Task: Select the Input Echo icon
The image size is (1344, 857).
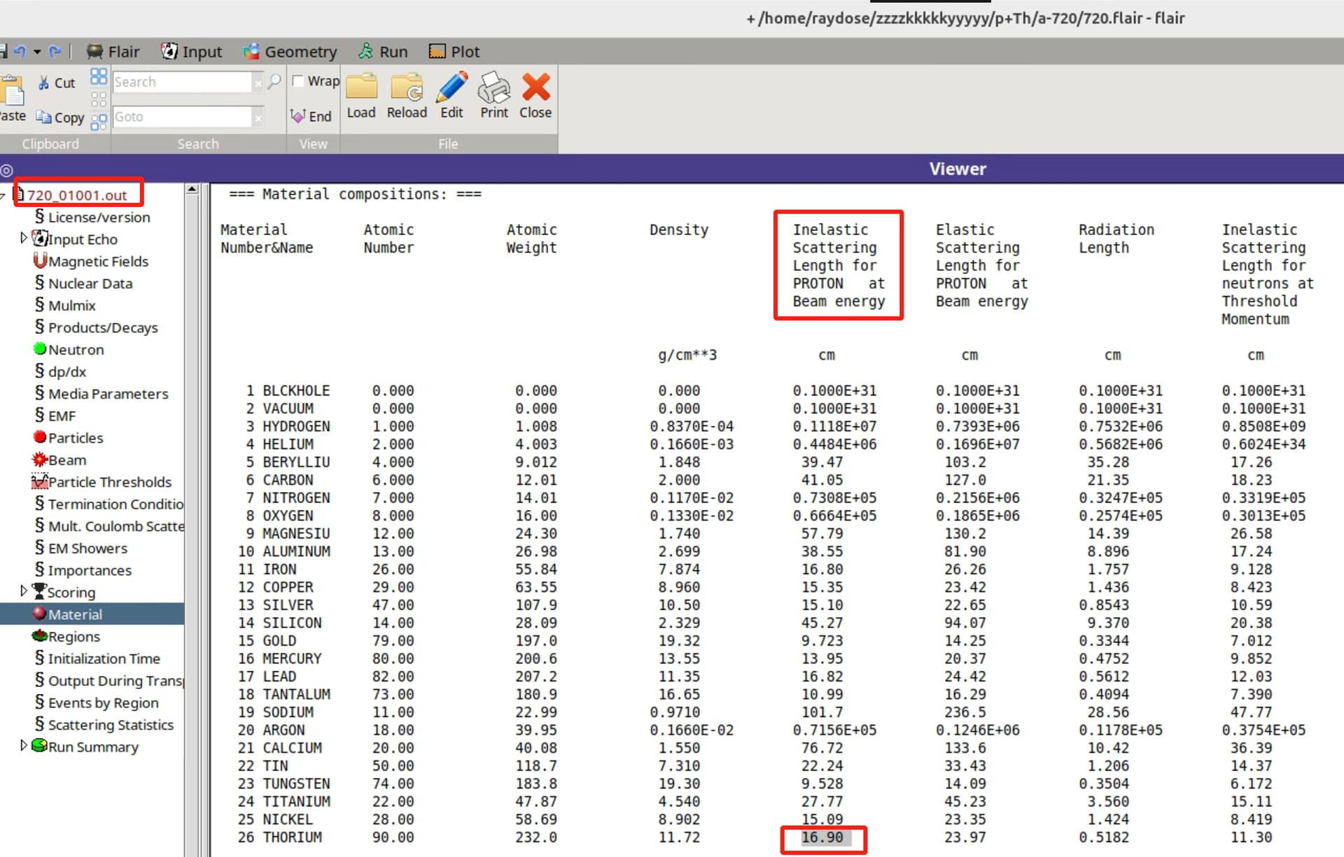Action: coord(40,239)
